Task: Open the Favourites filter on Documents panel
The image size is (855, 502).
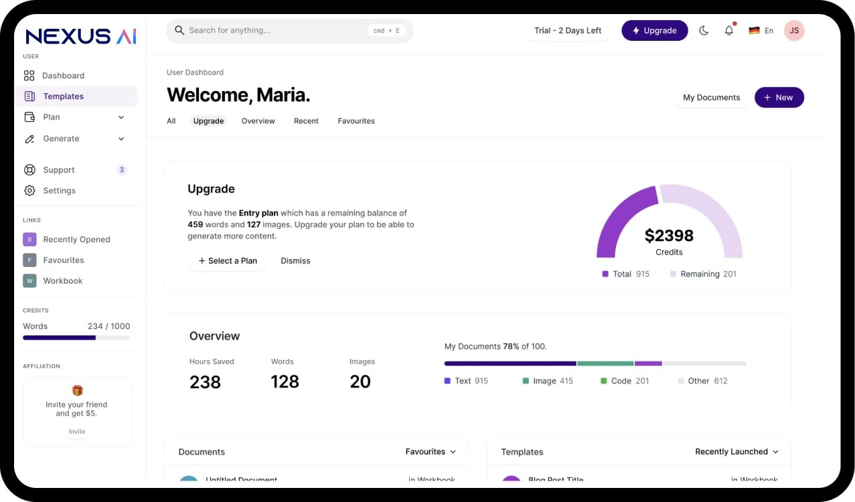Action: 431,452
